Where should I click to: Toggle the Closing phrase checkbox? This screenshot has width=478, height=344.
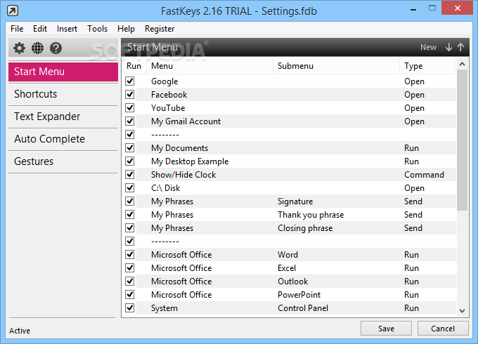(x=130, y=228)
